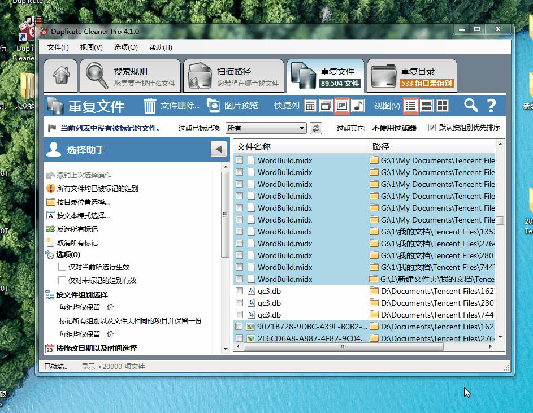The height and width of the screenshot is (413, 533).
Task: Sort by the 文件名称 column header
Action: tap(301, 146)
